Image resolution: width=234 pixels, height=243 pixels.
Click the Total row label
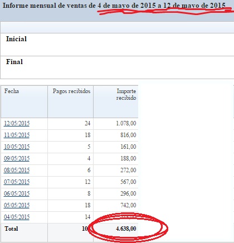(x=11, y=229)
